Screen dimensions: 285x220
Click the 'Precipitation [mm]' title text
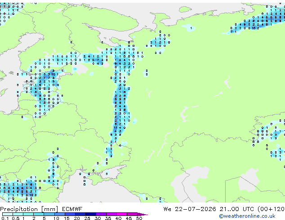(x=29, y=209)
